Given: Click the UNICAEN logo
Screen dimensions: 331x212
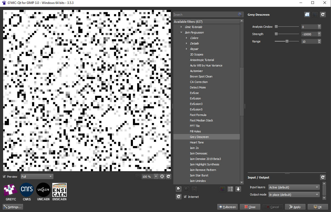Looking at the screenshot, I should [x=43, y=192].
